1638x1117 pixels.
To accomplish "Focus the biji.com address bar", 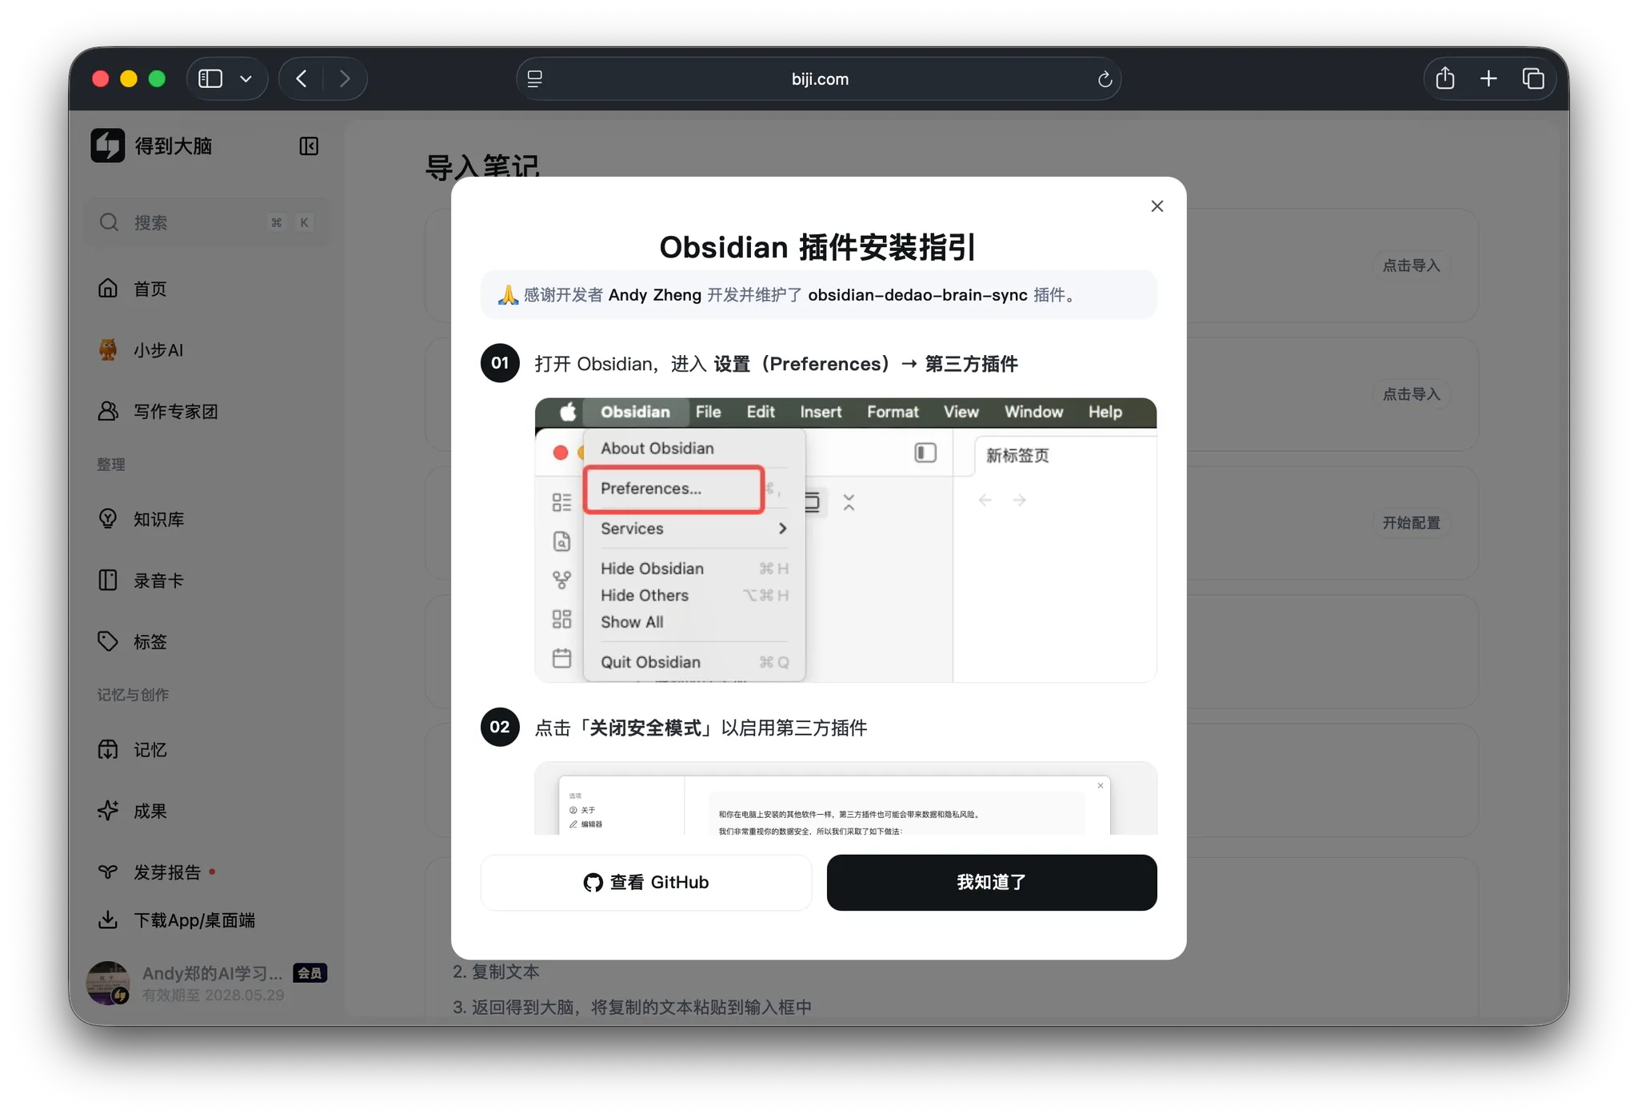I will 819,78.
